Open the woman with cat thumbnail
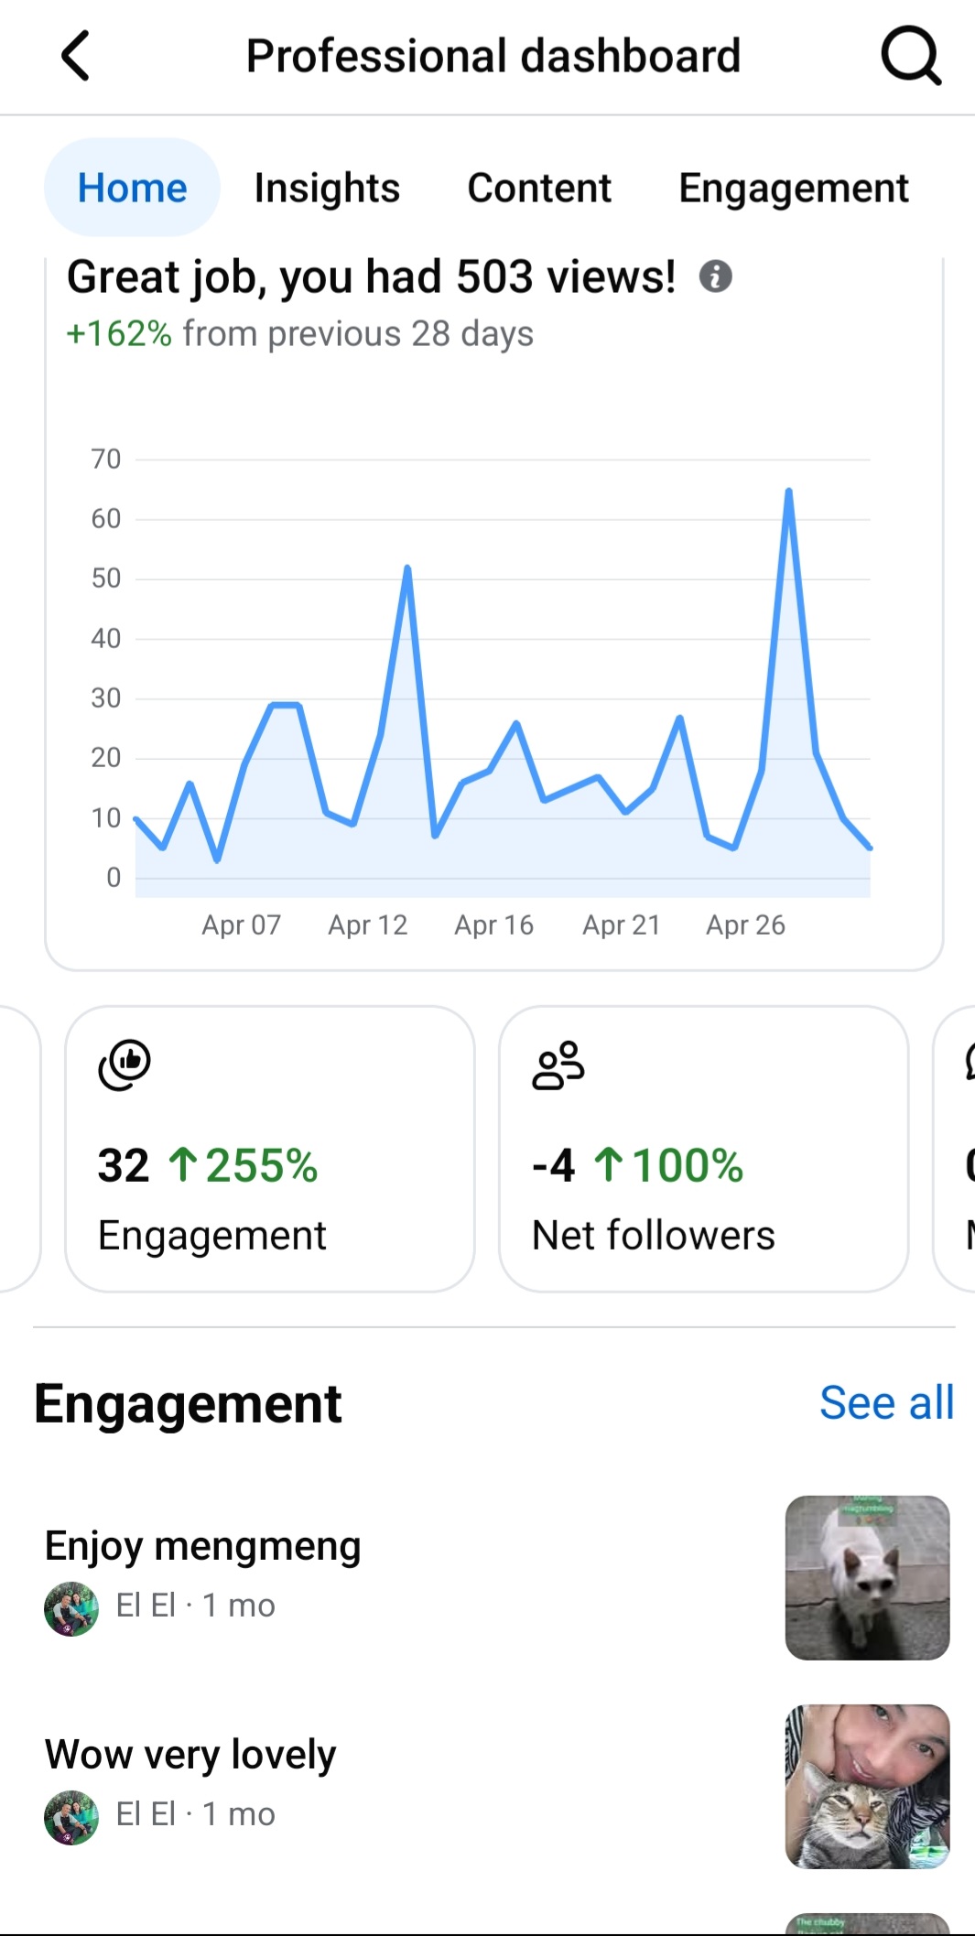This screenshot has width=975, height=1936. (867, 1786)
